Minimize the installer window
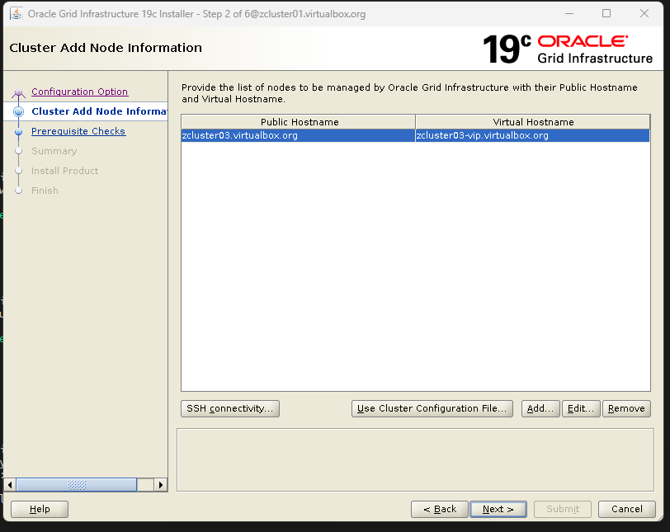Image resolution: width=670 pixels, height=532 pixels. point(569,14)
